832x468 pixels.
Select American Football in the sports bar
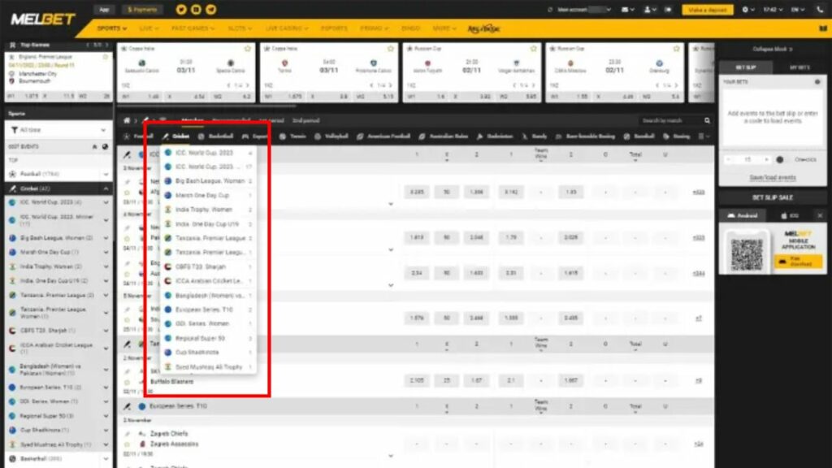pos(383,136)
